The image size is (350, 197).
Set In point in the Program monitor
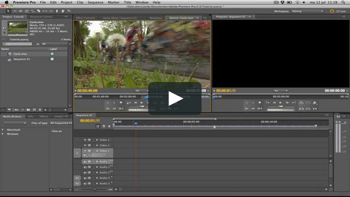coord(247,103)
